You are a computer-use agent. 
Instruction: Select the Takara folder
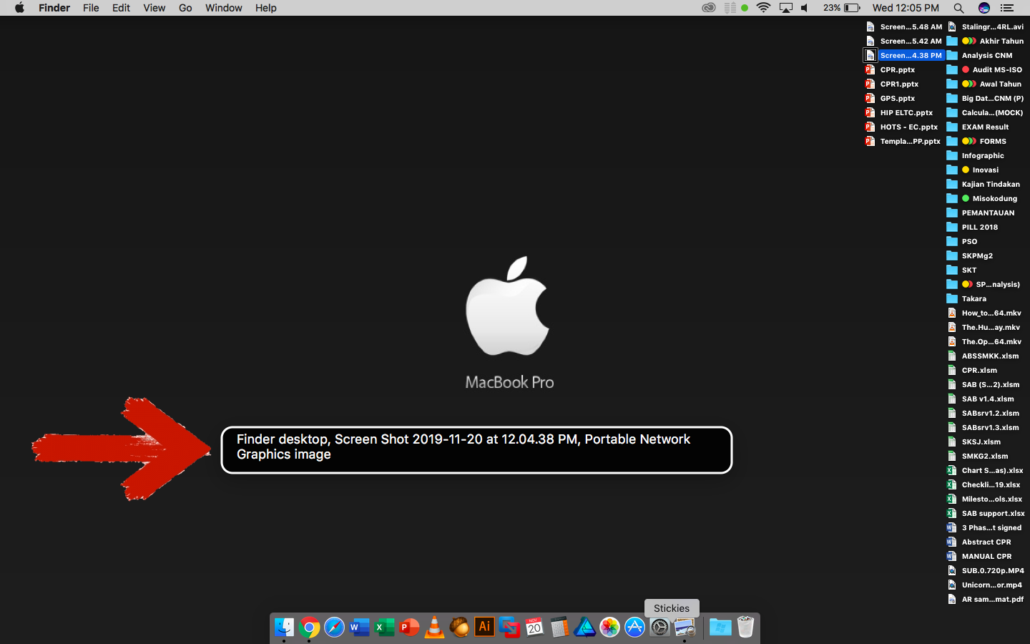[x=966, y=298]
